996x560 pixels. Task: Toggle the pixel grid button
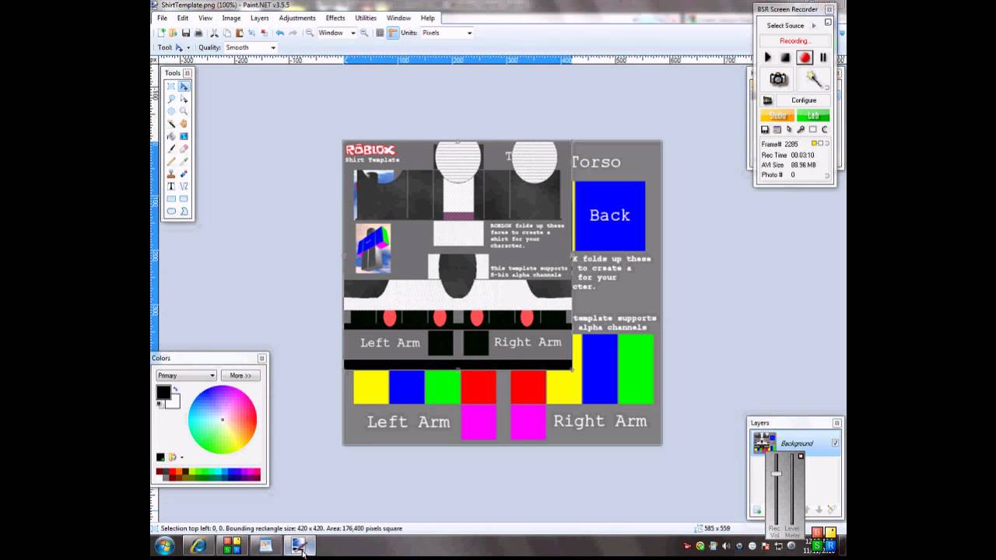coord(380,33)
